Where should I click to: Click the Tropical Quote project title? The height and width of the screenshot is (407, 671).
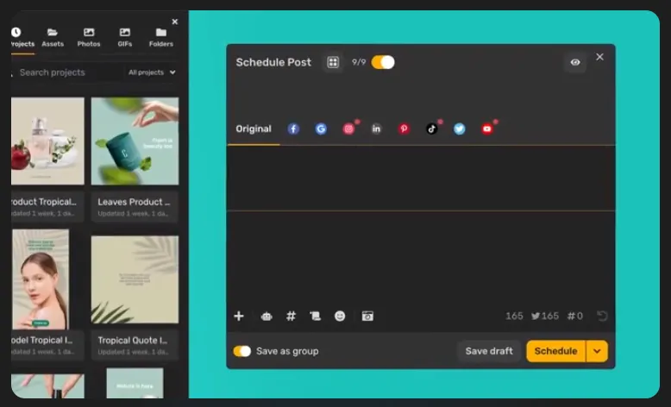tap(132, 341)
